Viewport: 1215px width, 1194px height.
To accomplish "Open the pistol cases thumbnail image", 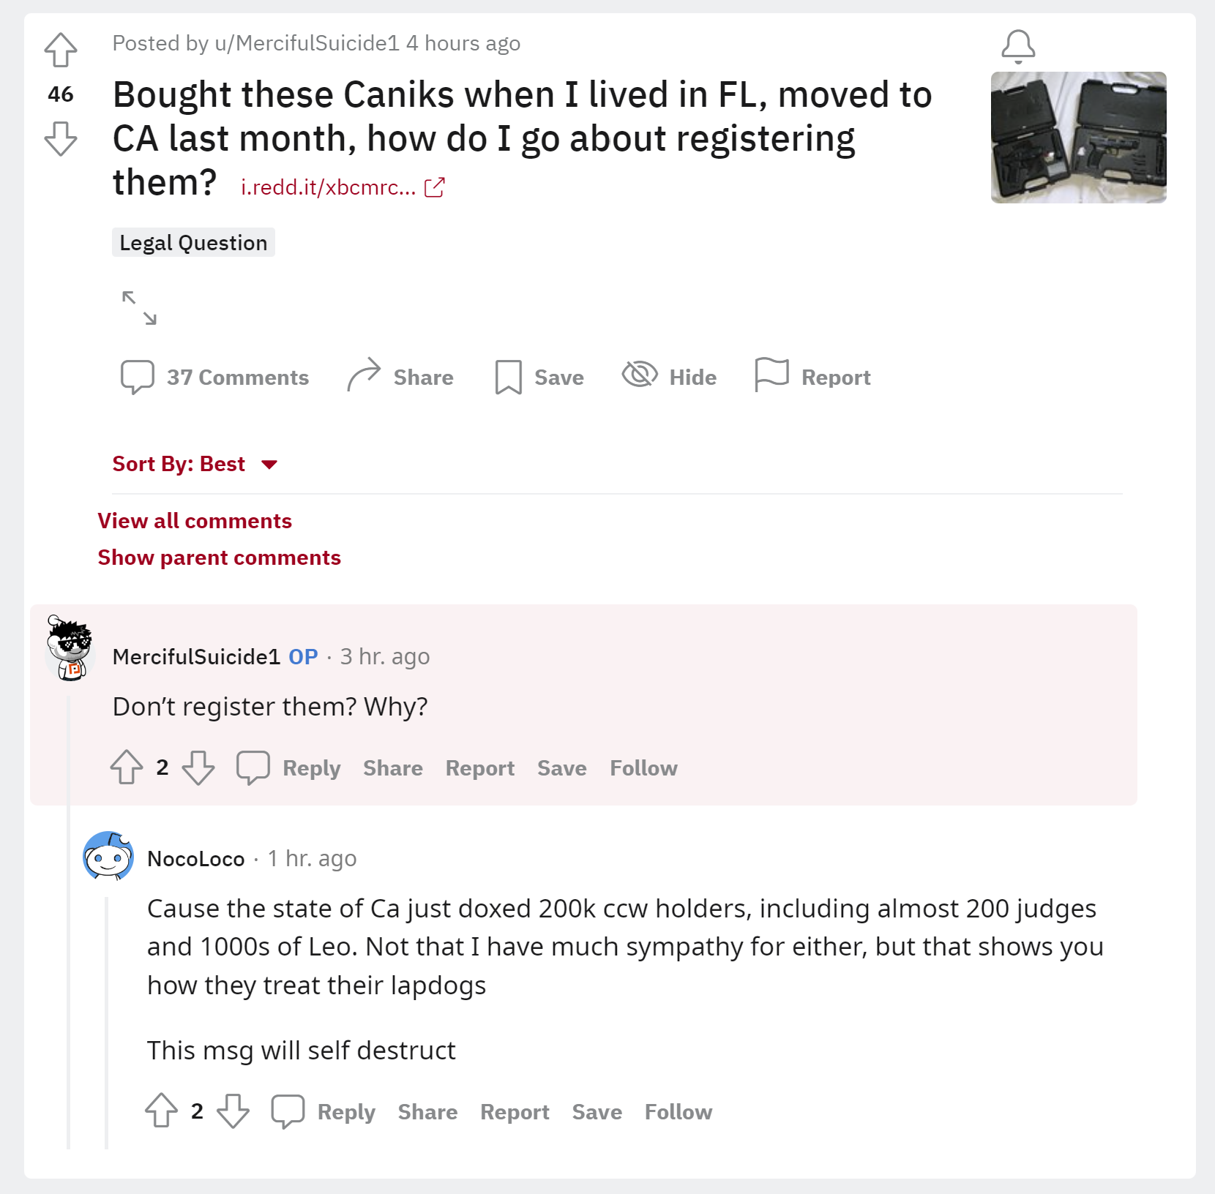I will pyautogui.click(x=1078, y=138).
